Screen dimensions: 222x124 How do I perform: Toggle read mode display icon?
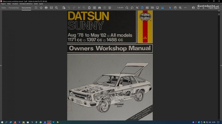157,8
